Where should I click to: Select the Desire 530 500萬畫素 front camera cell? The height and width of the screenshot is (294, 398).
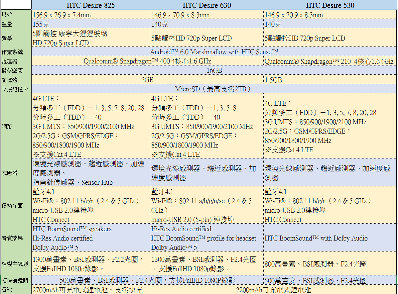click(x=330, y=280)
